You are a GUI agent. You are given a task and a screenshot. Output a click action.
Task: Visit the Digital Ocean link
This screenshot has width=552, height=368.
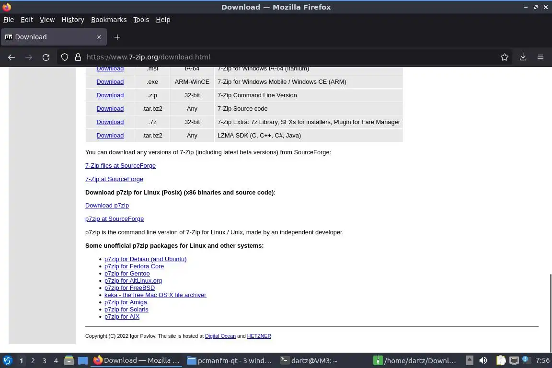pyautogui.click(x=220, y=336)
